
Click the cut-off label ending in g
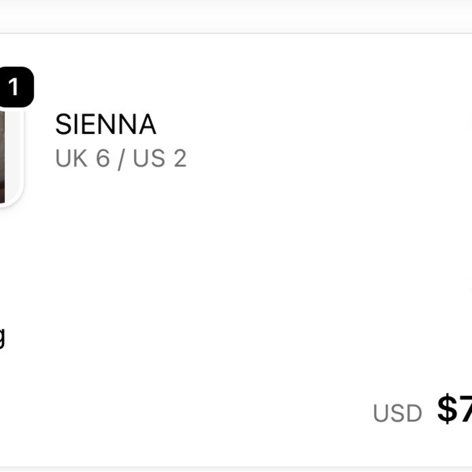coord(2,338)
